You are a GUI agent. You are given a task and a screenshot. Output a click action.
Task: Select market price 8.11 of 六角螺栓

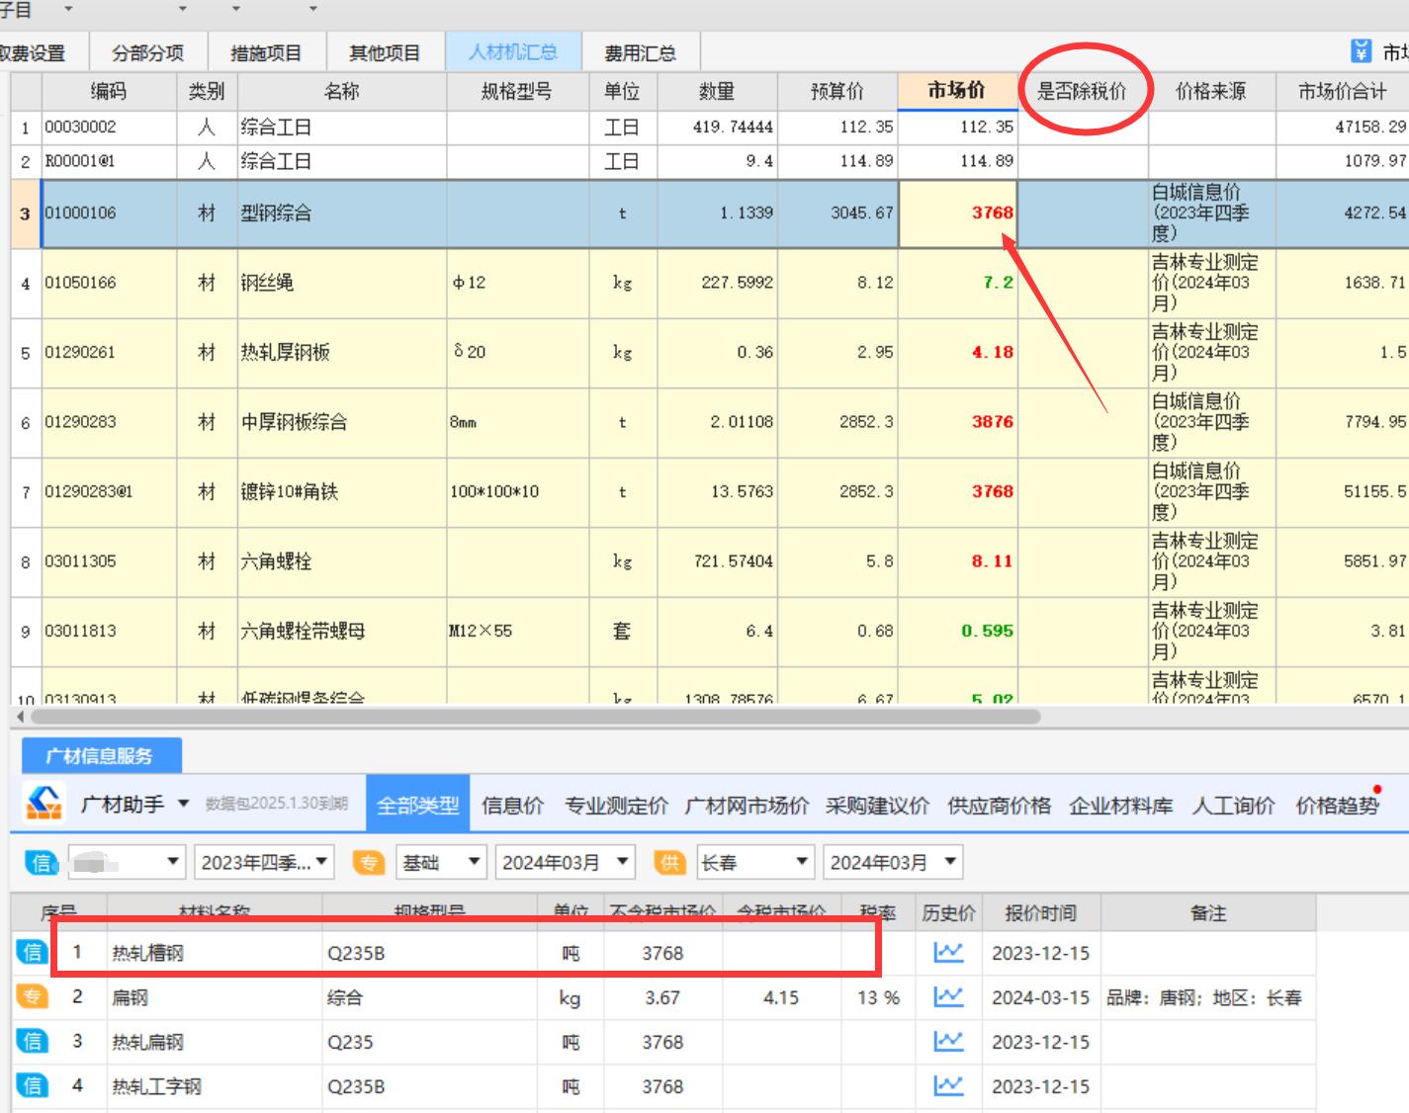957,561
